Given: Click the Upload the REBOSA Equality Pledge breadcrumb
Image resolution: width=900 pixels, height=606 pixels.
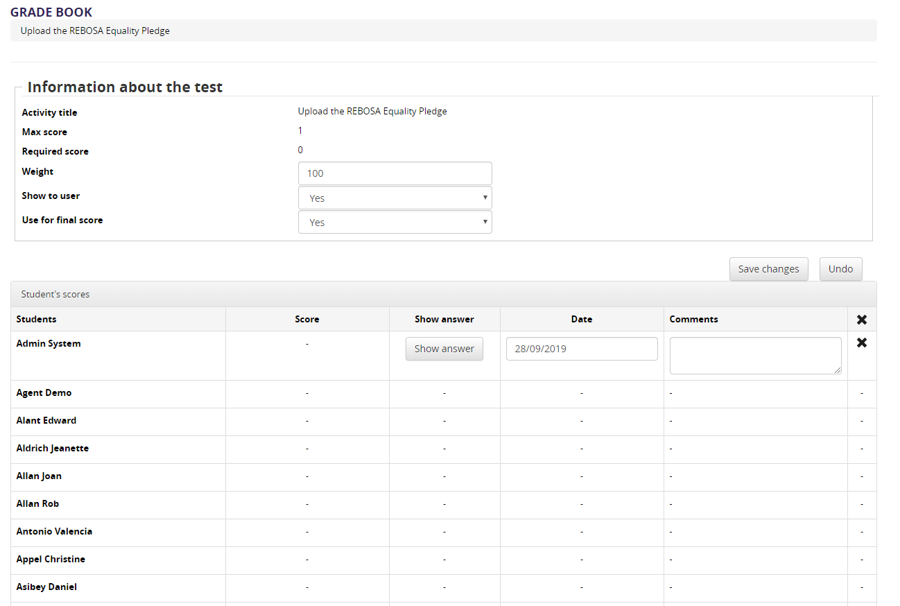Looking at the screenshot, I should (95, 31).
